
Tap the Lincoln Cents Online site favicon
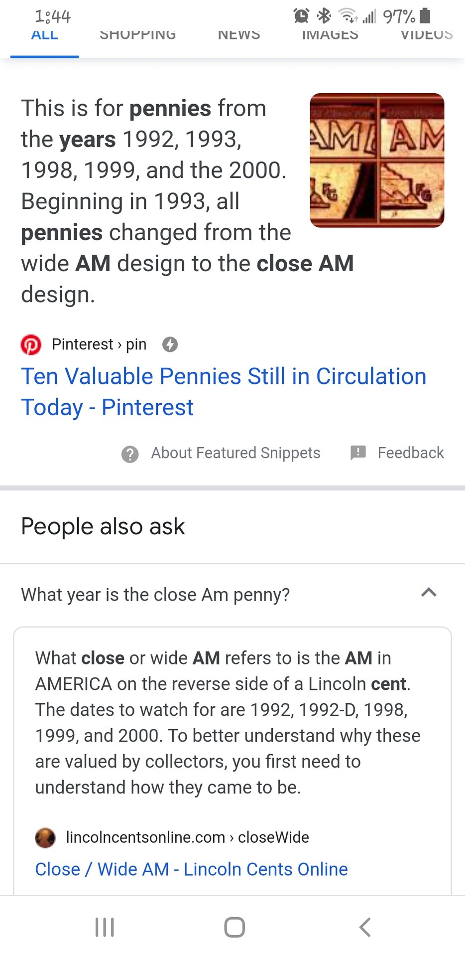coord(45,837)
